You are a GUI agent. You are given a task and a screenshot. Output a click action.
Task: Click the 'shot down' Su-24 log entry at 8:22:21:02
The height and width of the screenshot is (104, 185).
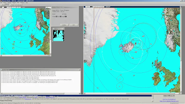pos(20,77)
